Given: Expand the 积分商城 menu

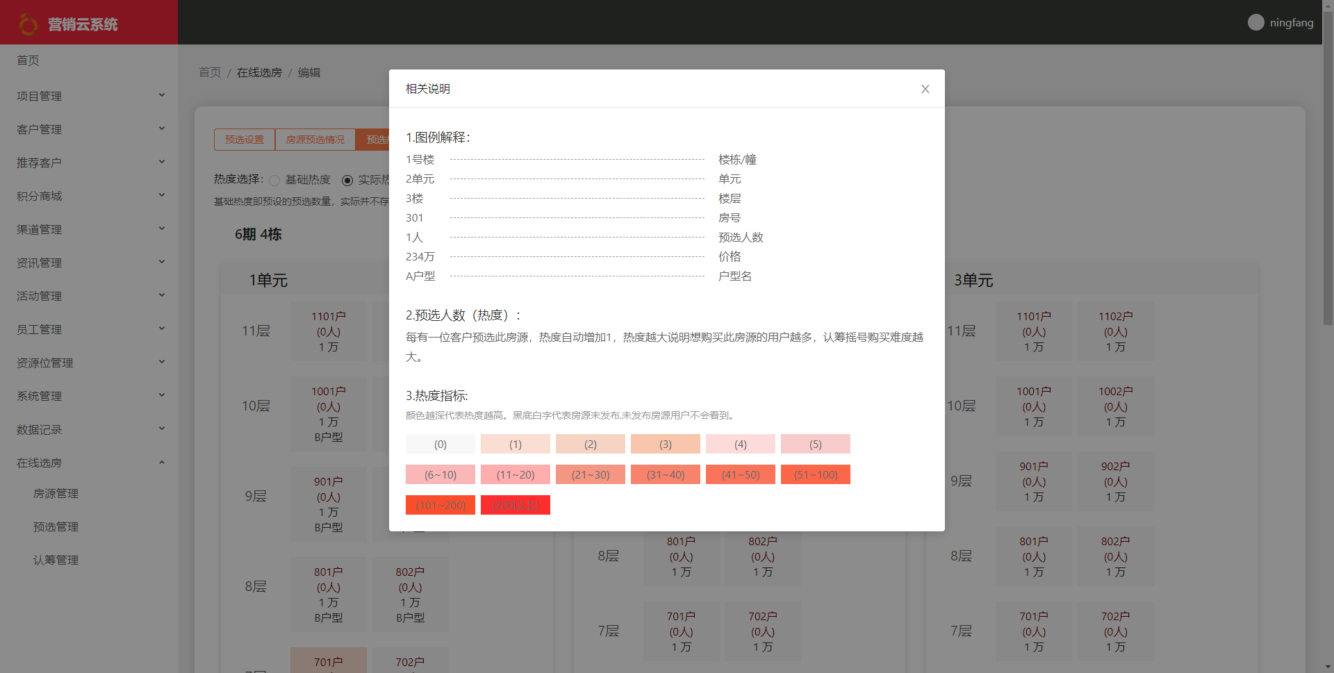Looking at the screenshot, I should pos(89,196).
